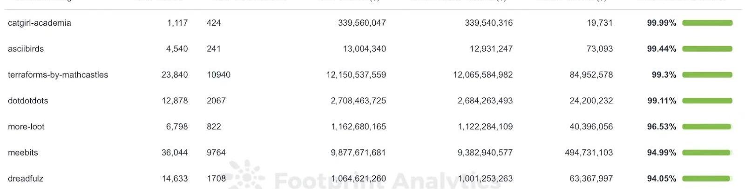
Task: Click the Footprint Analytics watermark logo
Action: pos(245,176)
